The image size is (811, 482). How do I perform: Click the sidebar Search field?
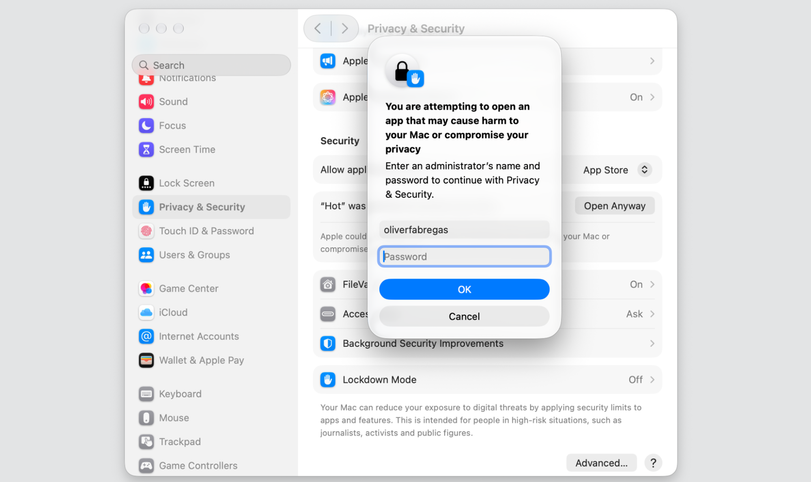click(211, 65)
